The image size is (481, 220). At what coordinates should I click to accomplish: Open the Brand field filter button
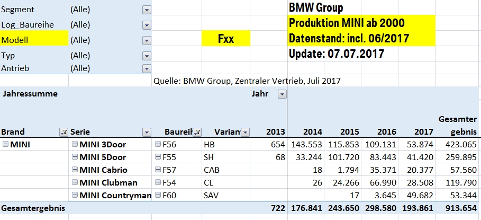click(x=63, y=133)
